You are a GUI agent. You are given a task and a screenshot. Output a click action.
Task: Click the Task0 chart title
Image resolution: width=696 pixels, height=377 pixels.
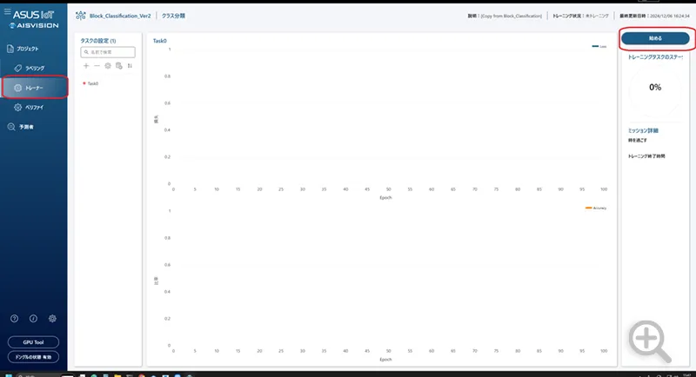[160, 41]
